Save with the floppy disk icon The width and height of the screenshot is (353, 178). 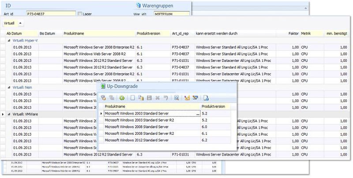[149, 98]
